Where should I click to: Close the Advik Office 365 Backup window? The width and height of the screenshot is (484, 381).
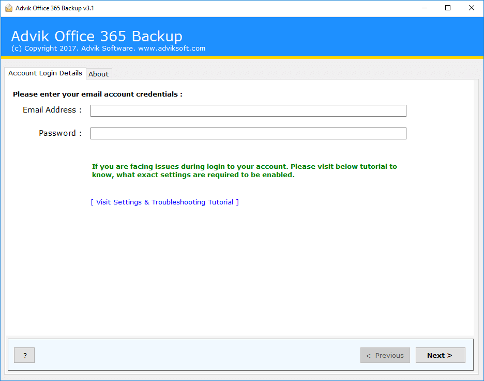tap(472, 8)
